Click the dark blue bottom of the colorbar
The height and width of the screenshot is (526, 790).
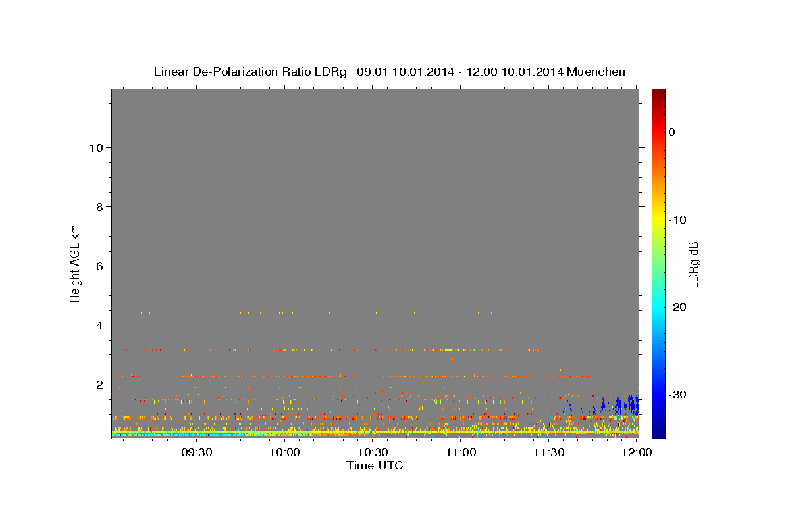tap(658, 431)
